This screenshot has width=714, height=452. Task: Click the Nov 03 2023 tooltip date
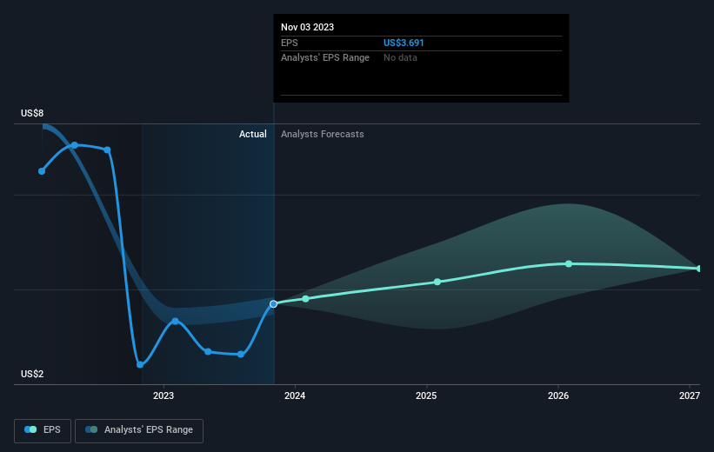tap(307, 27)
